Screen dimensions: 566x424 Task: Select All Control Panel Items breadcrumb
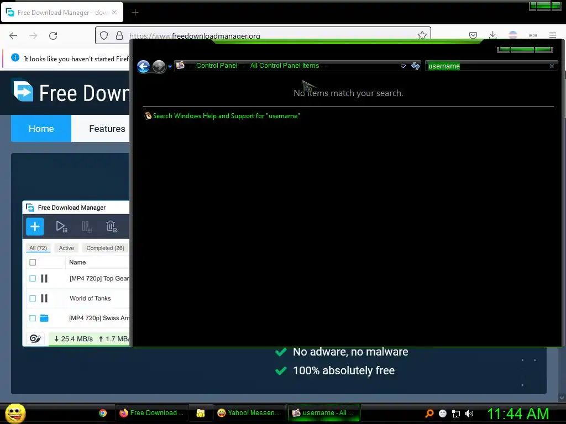coord(285,66)
